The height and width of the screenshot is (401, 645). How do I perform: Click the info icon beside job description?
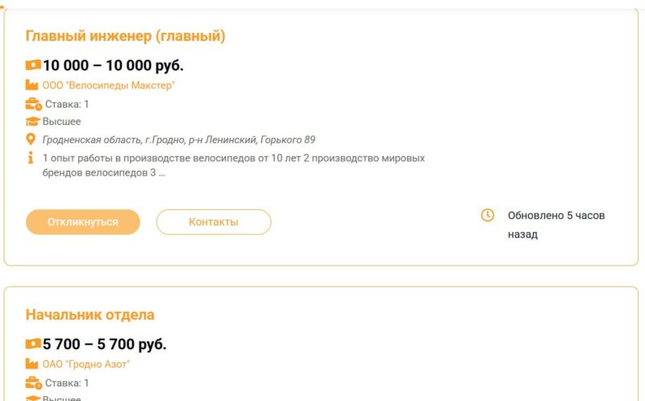[x=31, y=158]
